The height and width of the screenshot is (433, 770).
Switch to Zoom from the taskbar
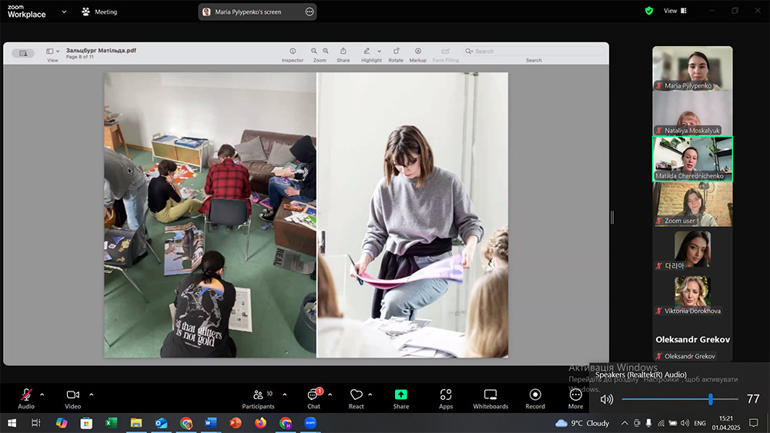(x=310, y=423)
